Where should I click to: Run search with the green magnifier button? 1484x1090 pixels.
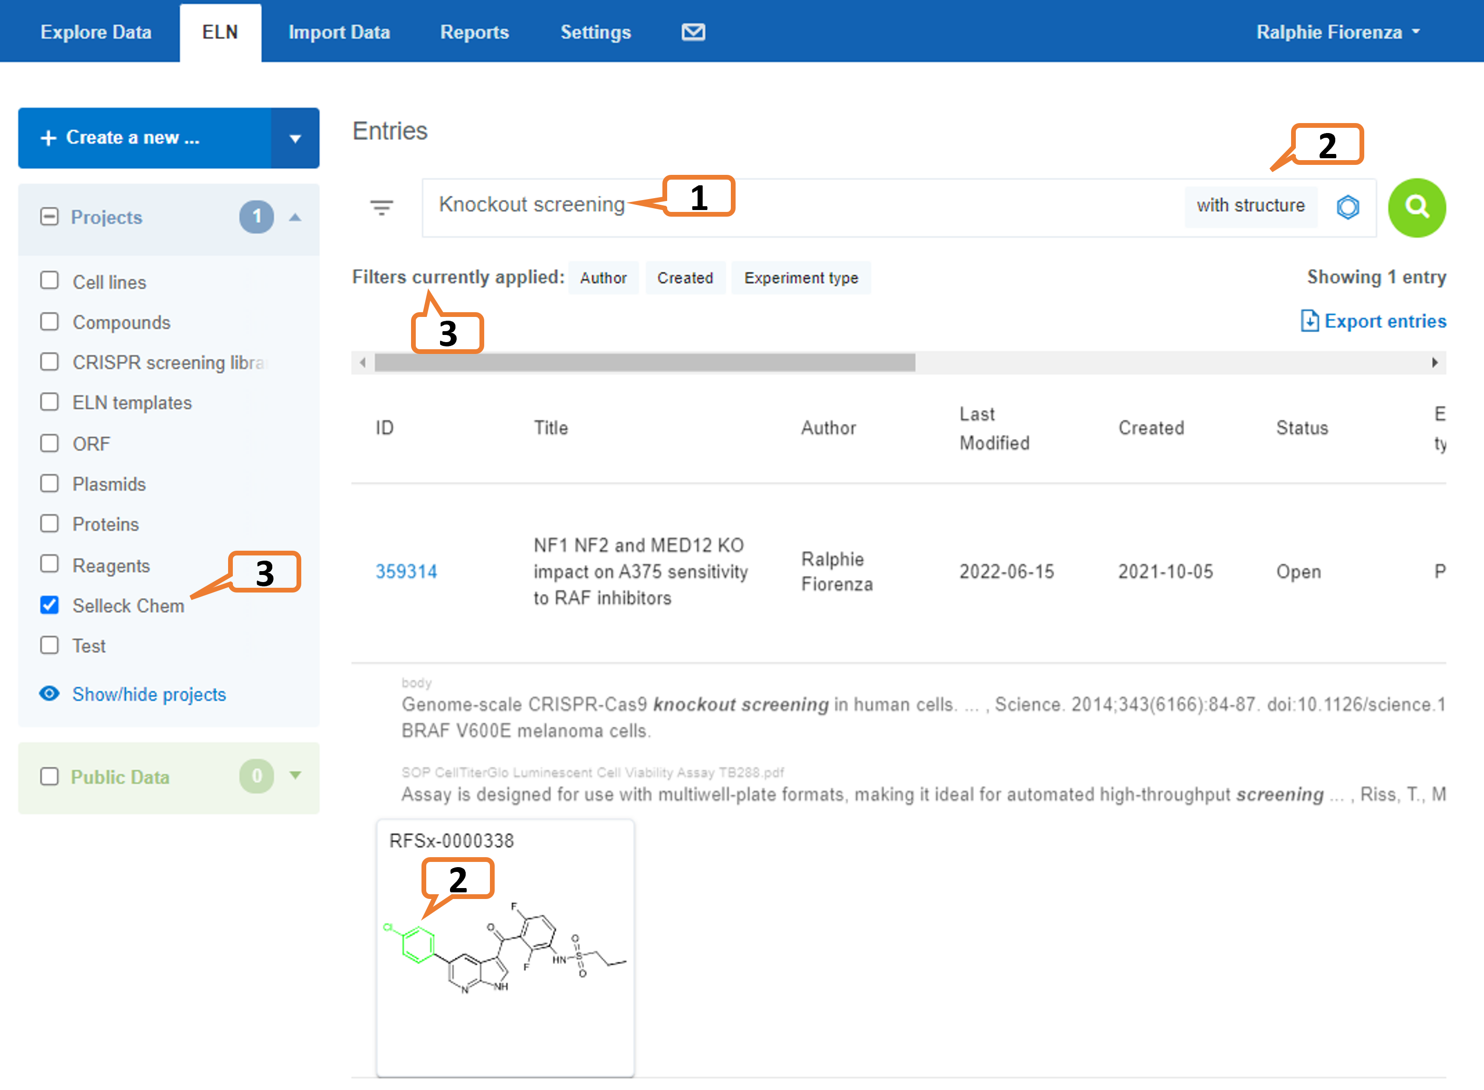pos(1417,208)
